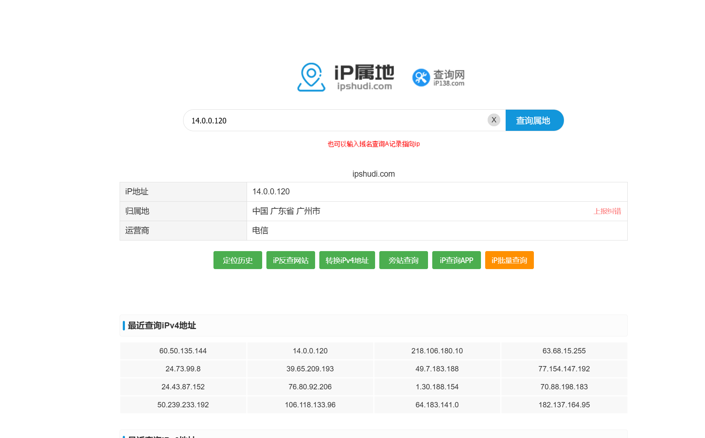The height and width of the screenshot is (438, 705).
Task: Click recent IP 63.68.15.255
Action: 564,351
